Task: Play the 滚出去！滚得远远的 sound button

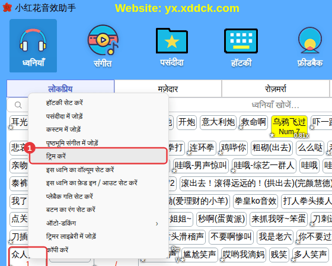Action: pos(256,183)
